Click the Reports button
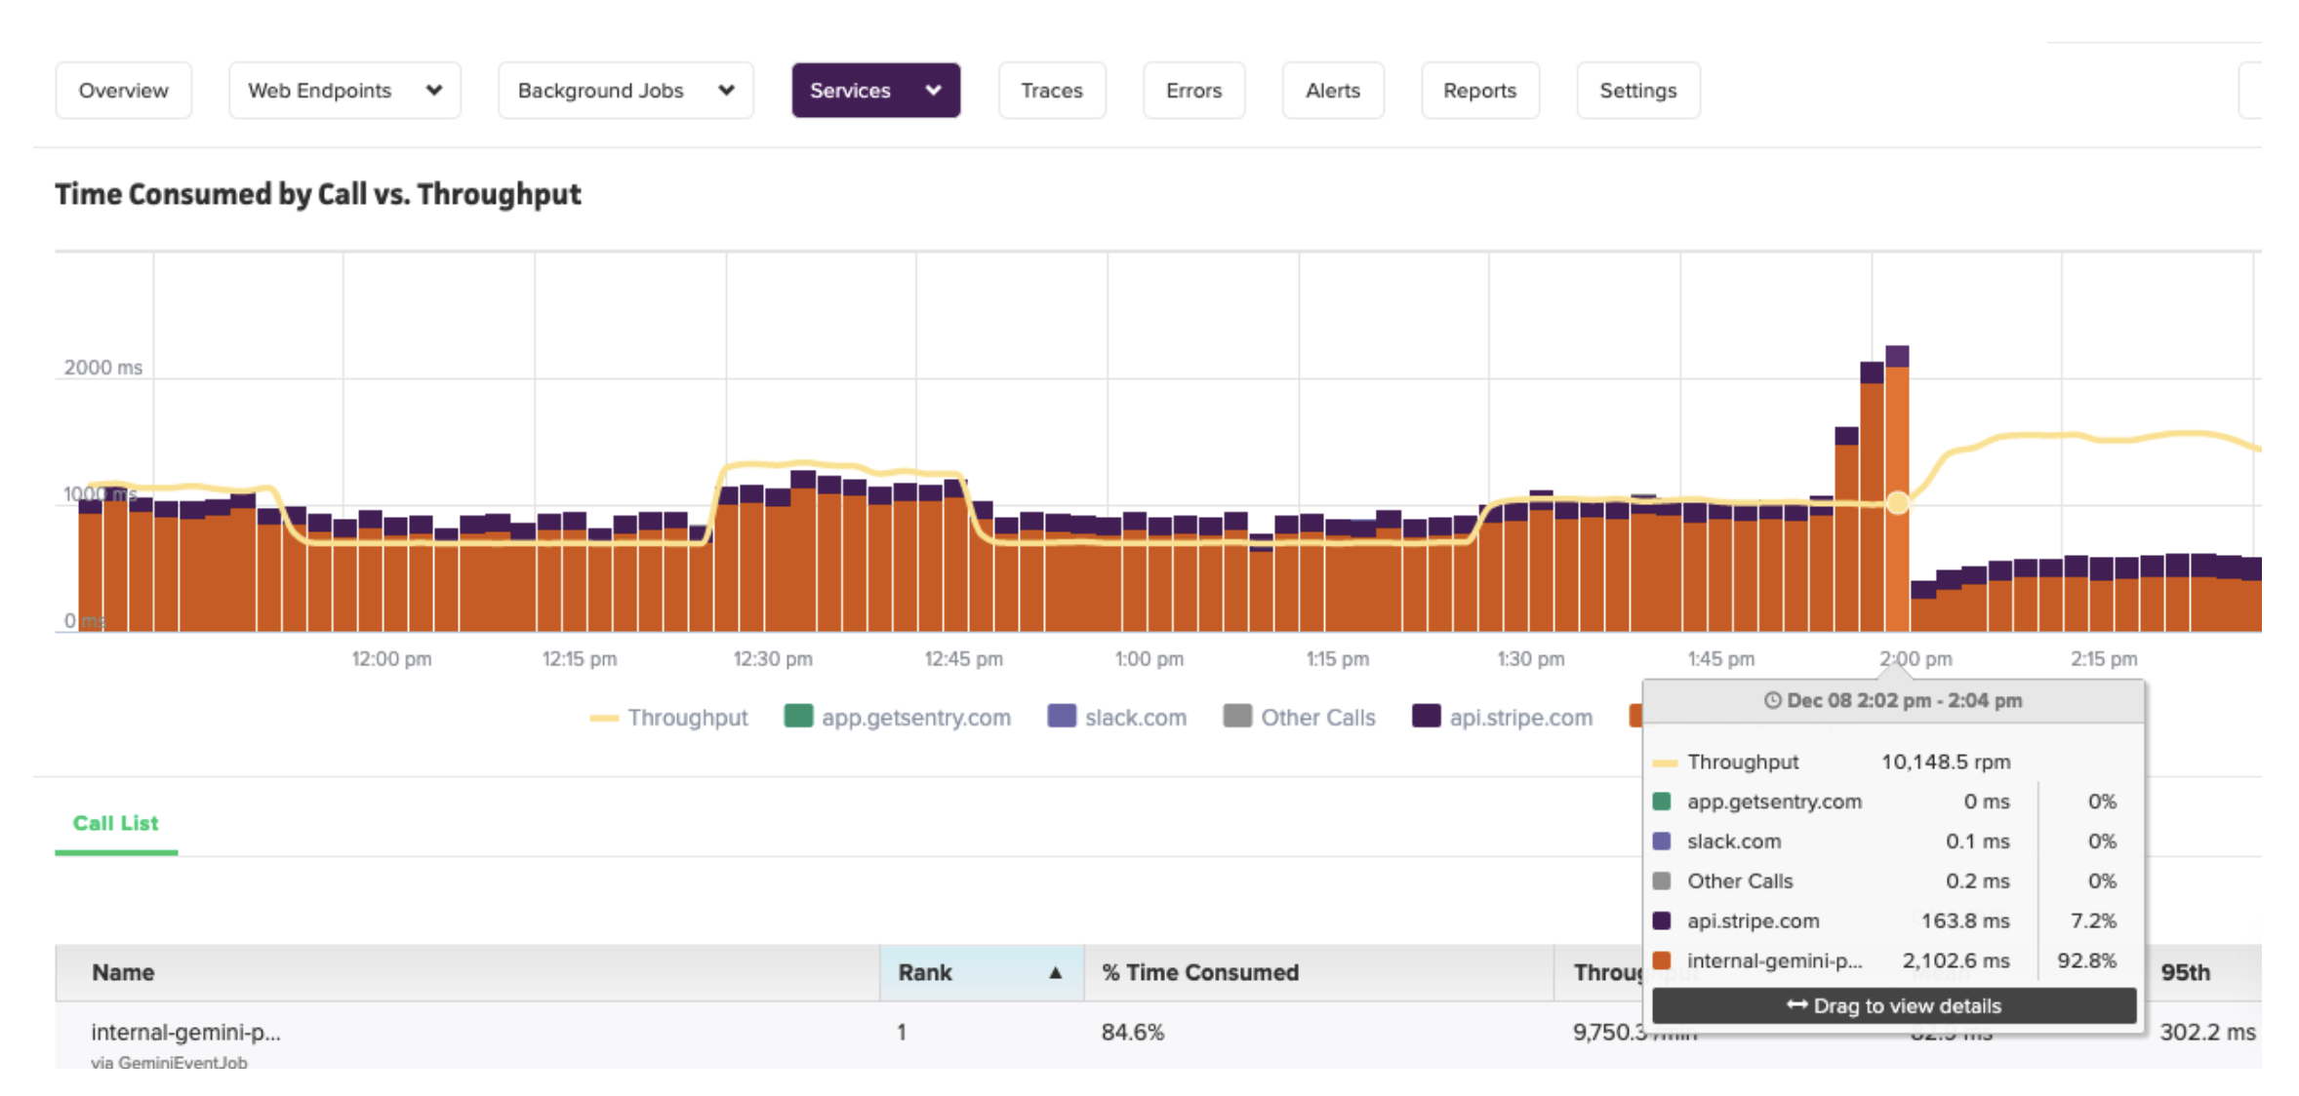Image resolution: width=2299 pixels, height=1096 pixels. (x=1479, y=90)
